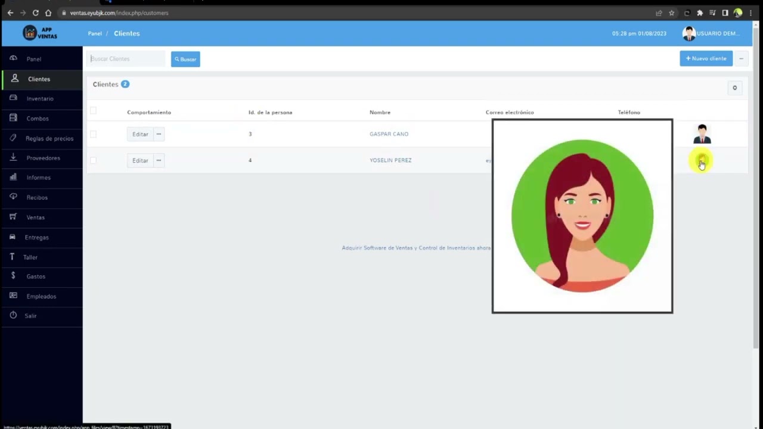Click the Nuevo cliente button

[x=706, y=58]
